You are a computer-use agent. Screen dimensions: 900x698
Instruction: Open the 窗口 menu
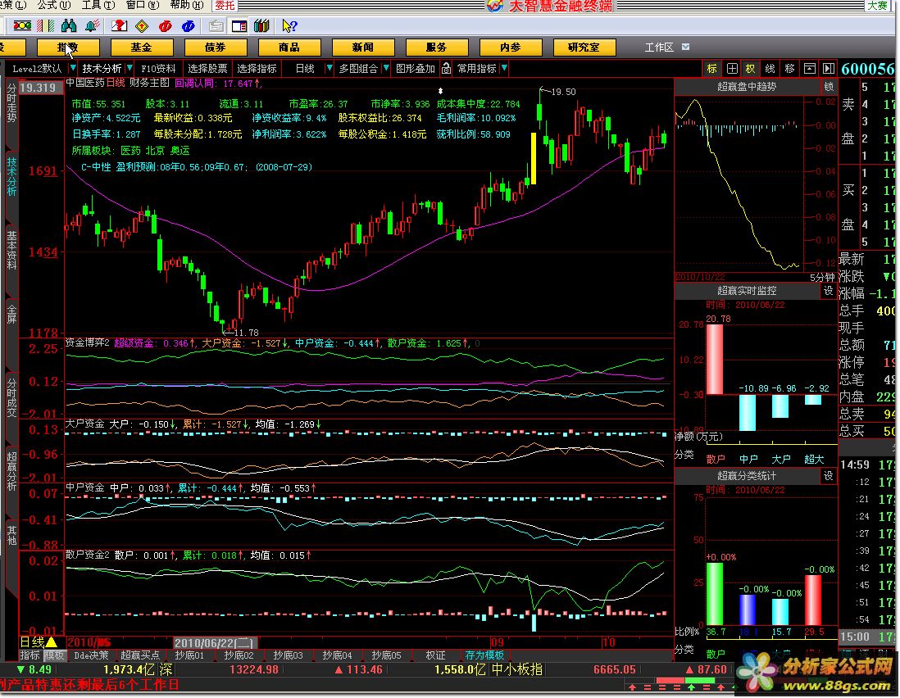click(x=143, y=5)
